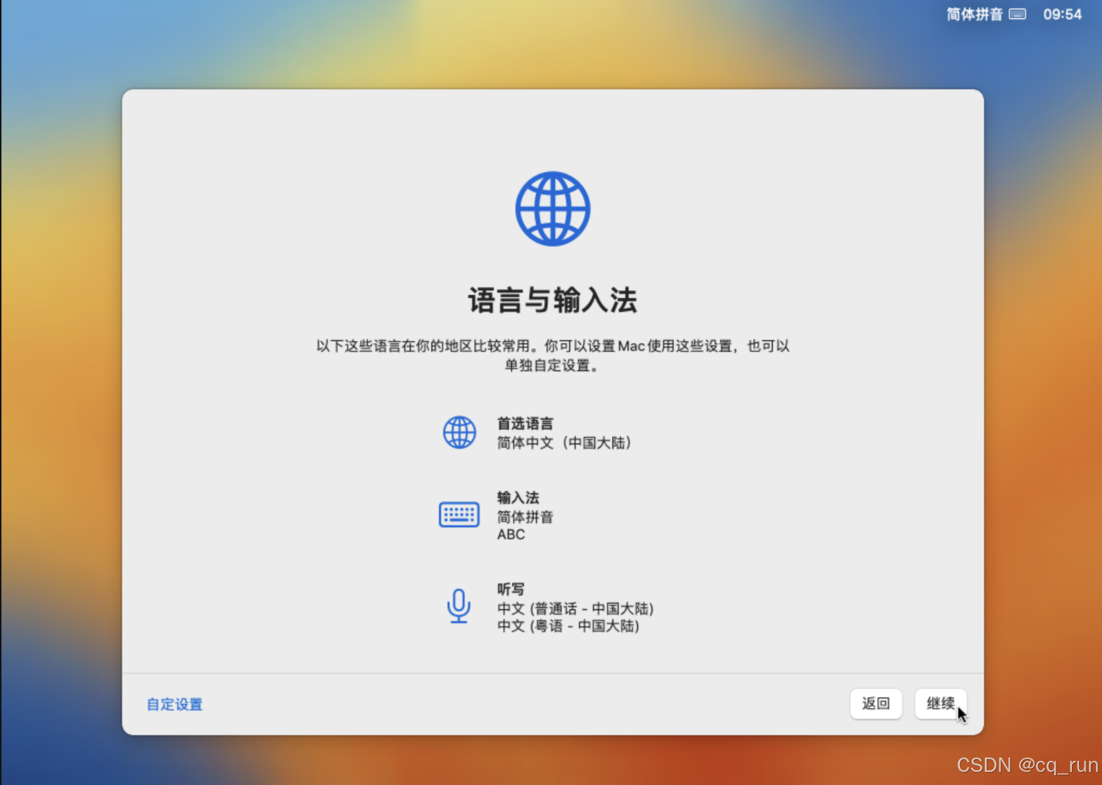Viewport: 1102px width, 785px height.
Task: Click the microphone icon beside 听写
Action: 459,606
